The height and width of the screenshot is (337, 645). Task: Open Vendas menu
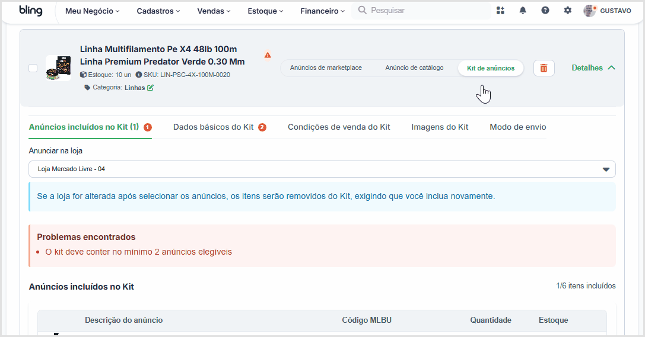214,11
